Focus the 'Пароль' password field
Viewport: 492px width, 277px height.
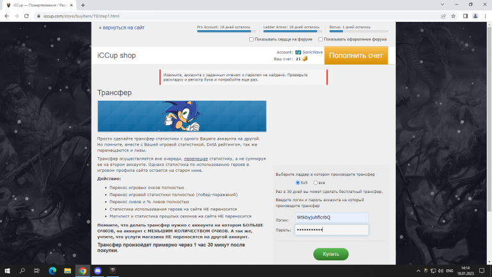click(x=331, y=230)
